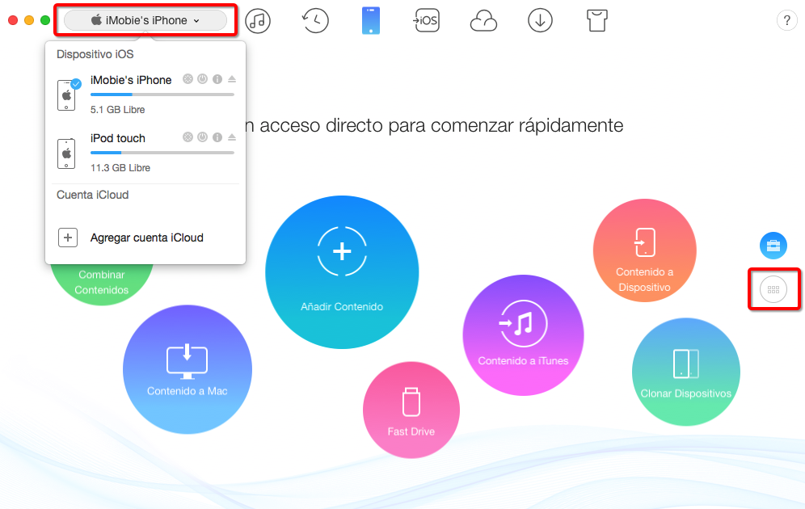Viewport: 805px width, 509px height.
Task: Click the power icon for iMobie's iPhone
Action: pyautogui.click(x=203, y=79)
